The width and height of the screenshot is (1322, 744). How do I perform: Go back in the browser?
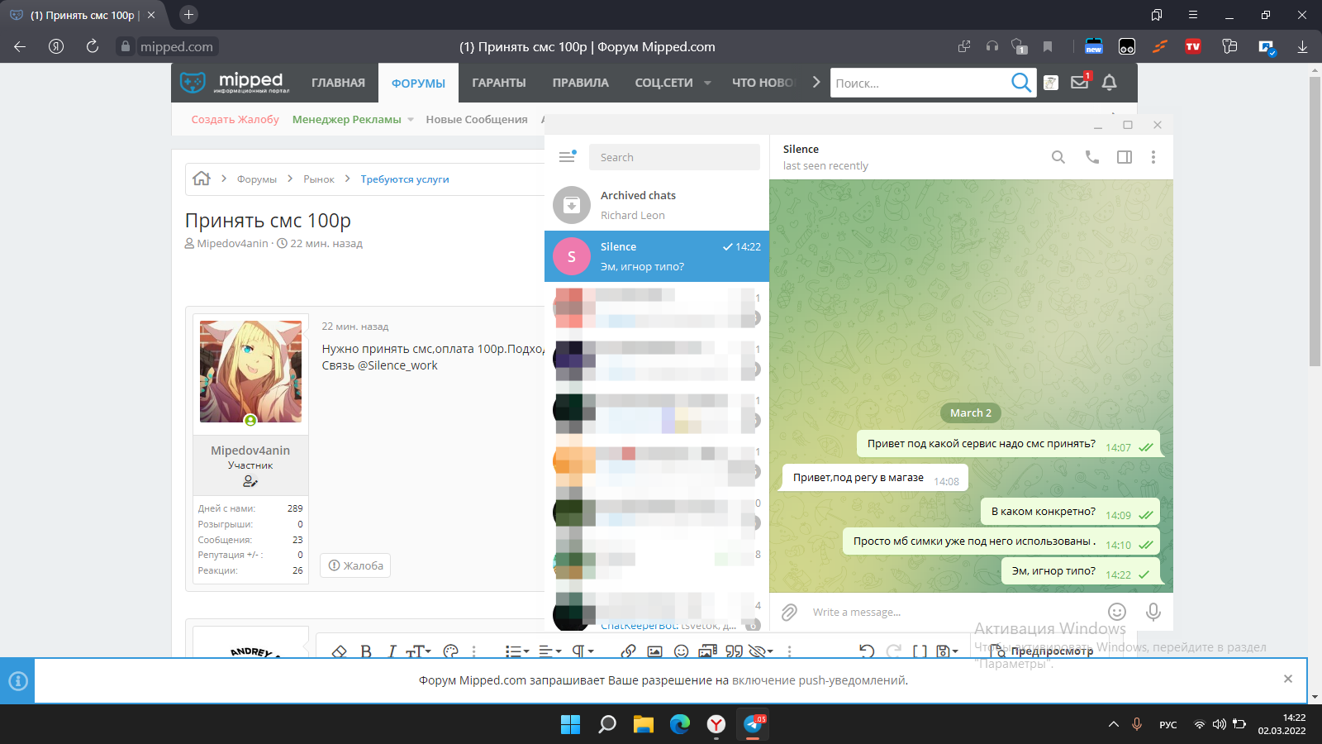point(20,46)
